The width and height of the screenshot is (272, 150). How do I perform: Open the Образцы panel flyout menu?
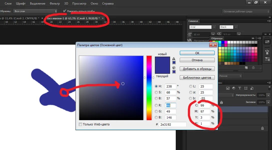coord(259,38)
